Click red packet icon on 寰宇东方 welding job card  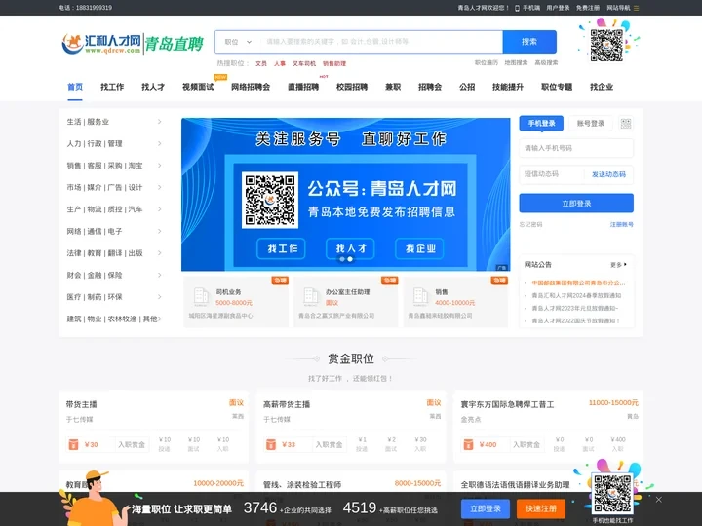click(x=468, y=444)
